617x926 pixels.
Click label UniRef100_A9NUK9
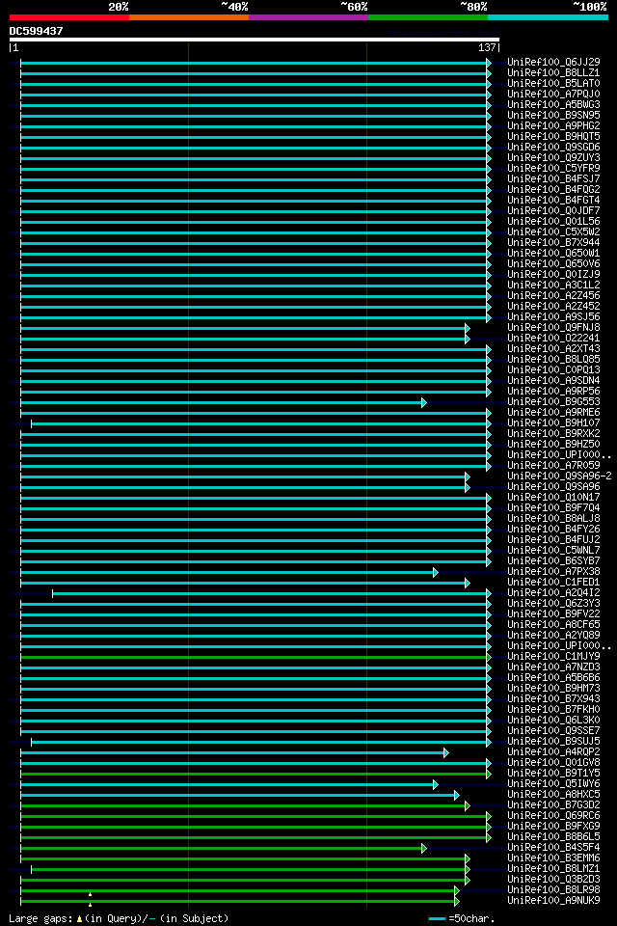[x=553, y=901]
